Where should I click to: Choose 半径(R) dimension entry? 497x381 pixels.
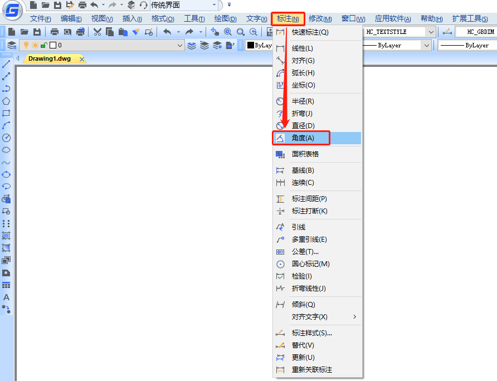[318, 101]
